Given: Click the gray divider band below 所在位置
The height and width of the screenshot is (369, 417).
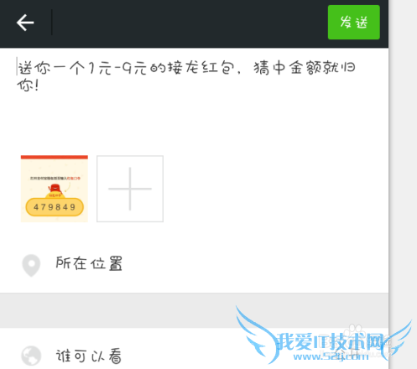Looking at the screenshot, I should click(194, 310).
